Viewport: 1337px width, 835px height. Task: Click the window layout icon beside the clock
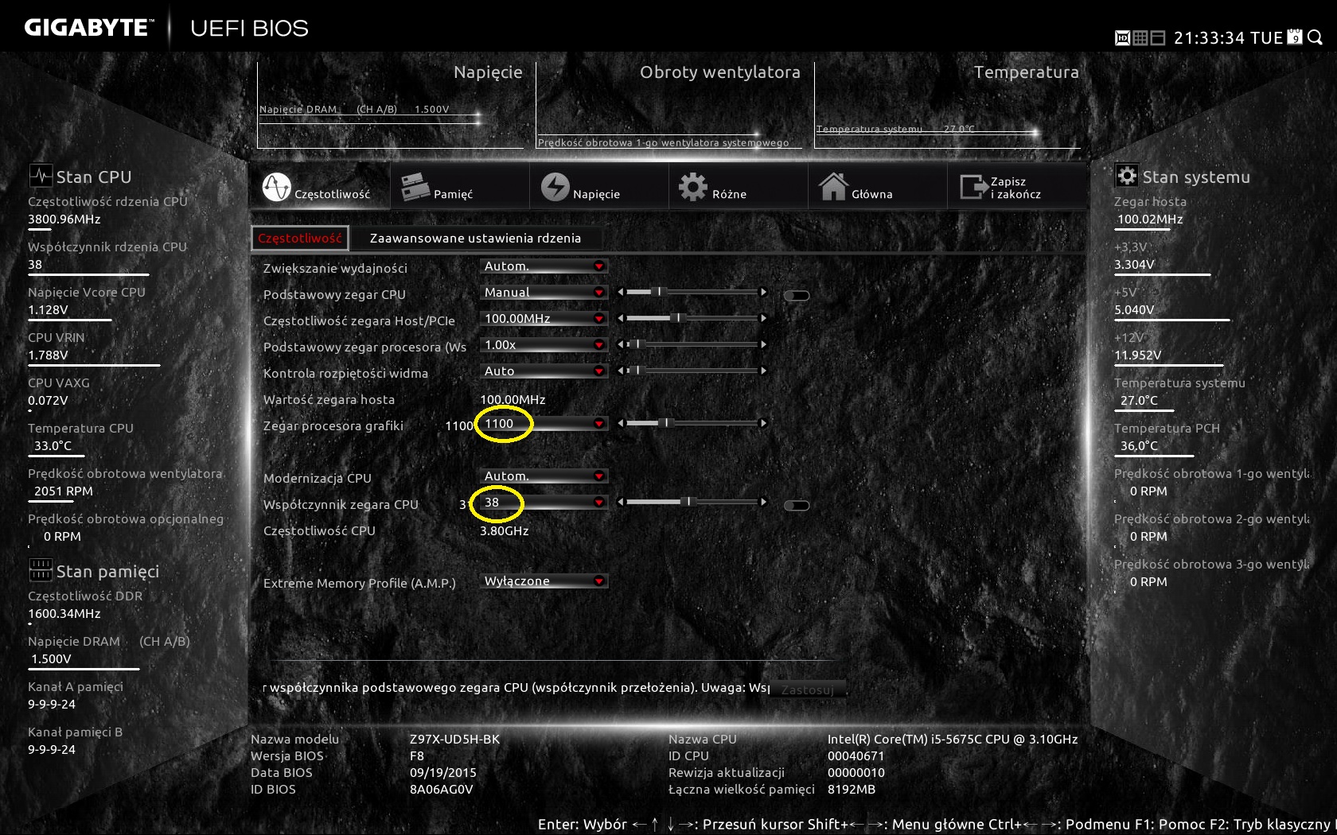tap(1158, 38)
